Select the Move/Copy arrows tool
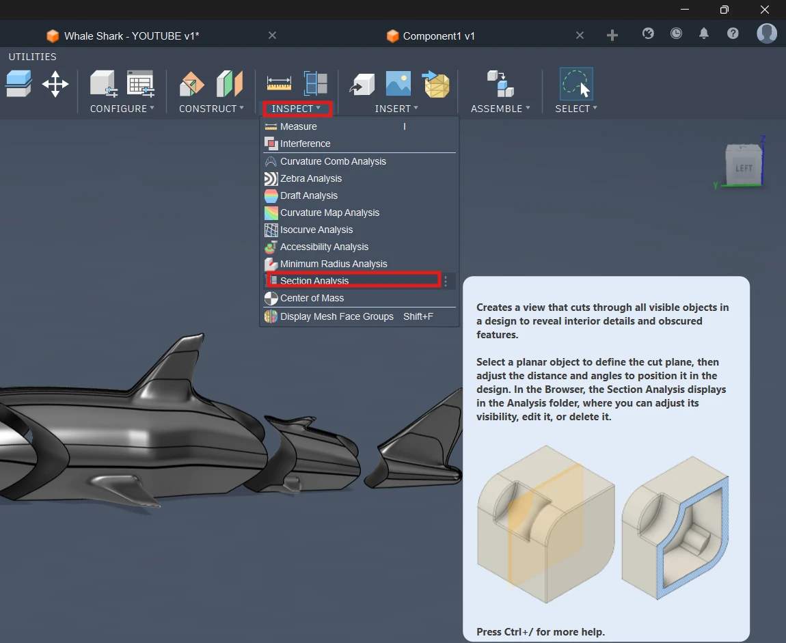This screenshot has height=643, width=786. (55, 83)
